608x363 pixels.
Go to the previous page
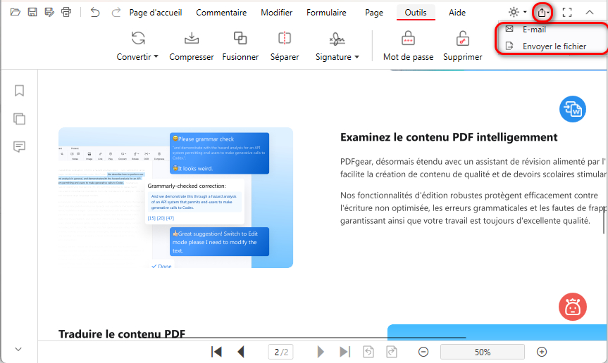(x=241, y=352)
